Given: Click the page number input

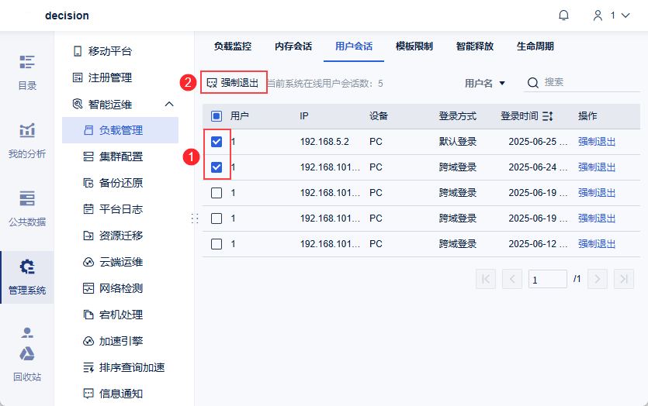Looking at the screenshot, I should click(548, 280).
